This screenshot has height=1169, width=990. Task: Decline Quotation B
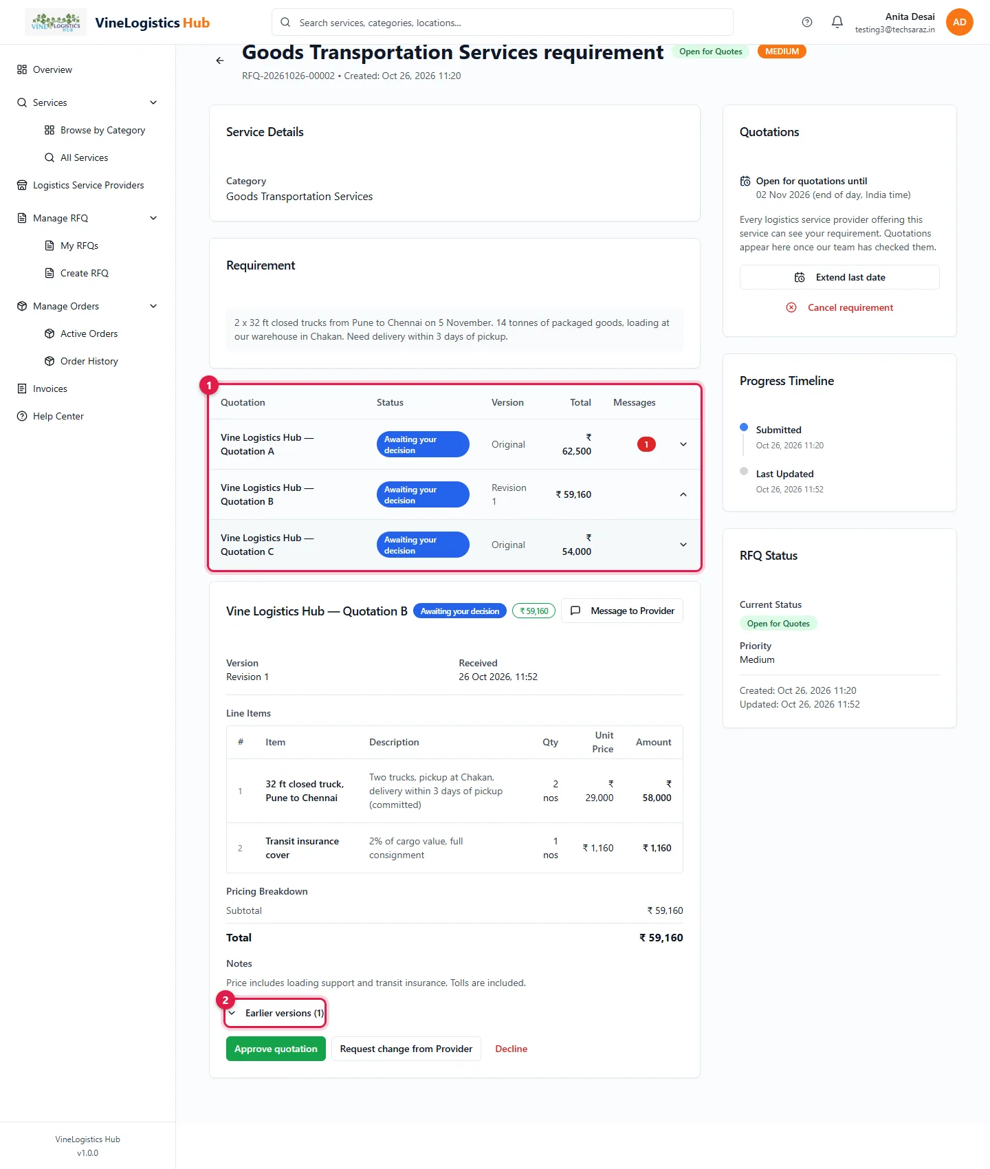(511, 1049)
